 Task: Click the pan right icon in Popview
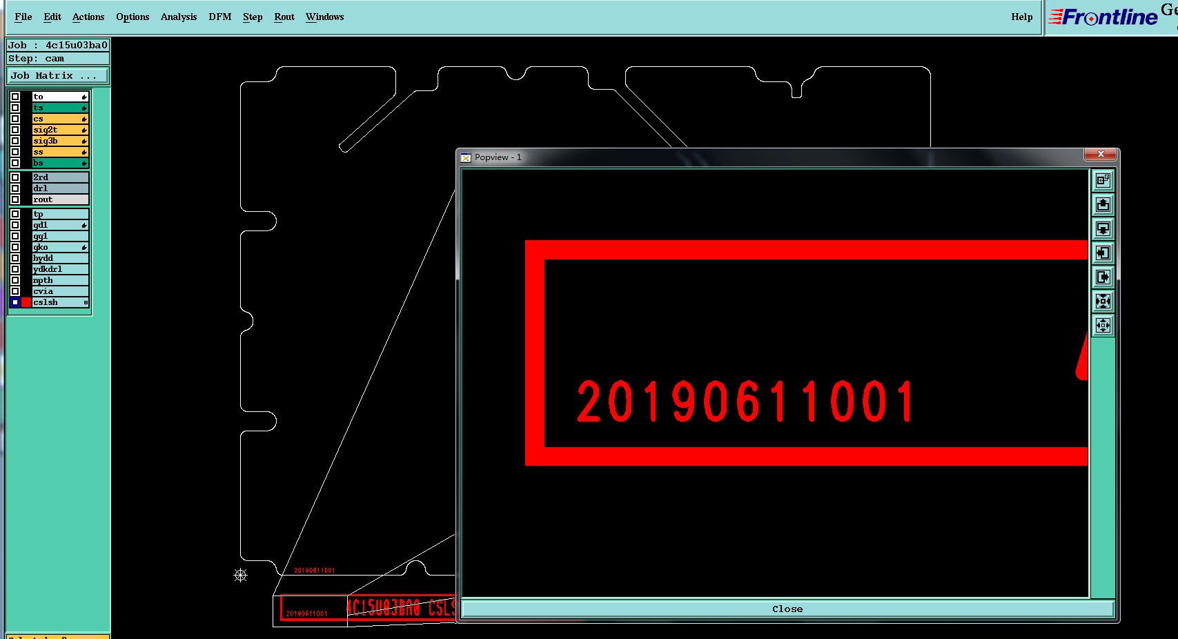coord(1103,277)
